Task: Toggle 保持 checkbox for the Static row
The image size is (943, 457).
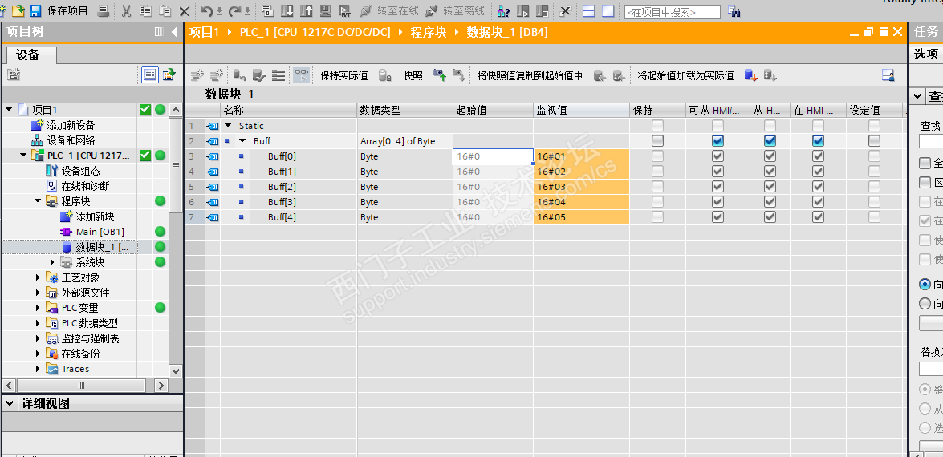Action: click(658, 126)
